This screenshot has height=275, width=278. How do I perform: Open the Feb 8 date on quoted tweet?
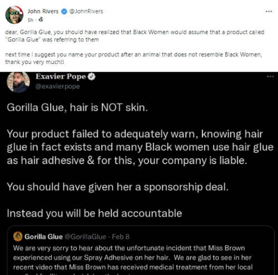click(121, 237)
